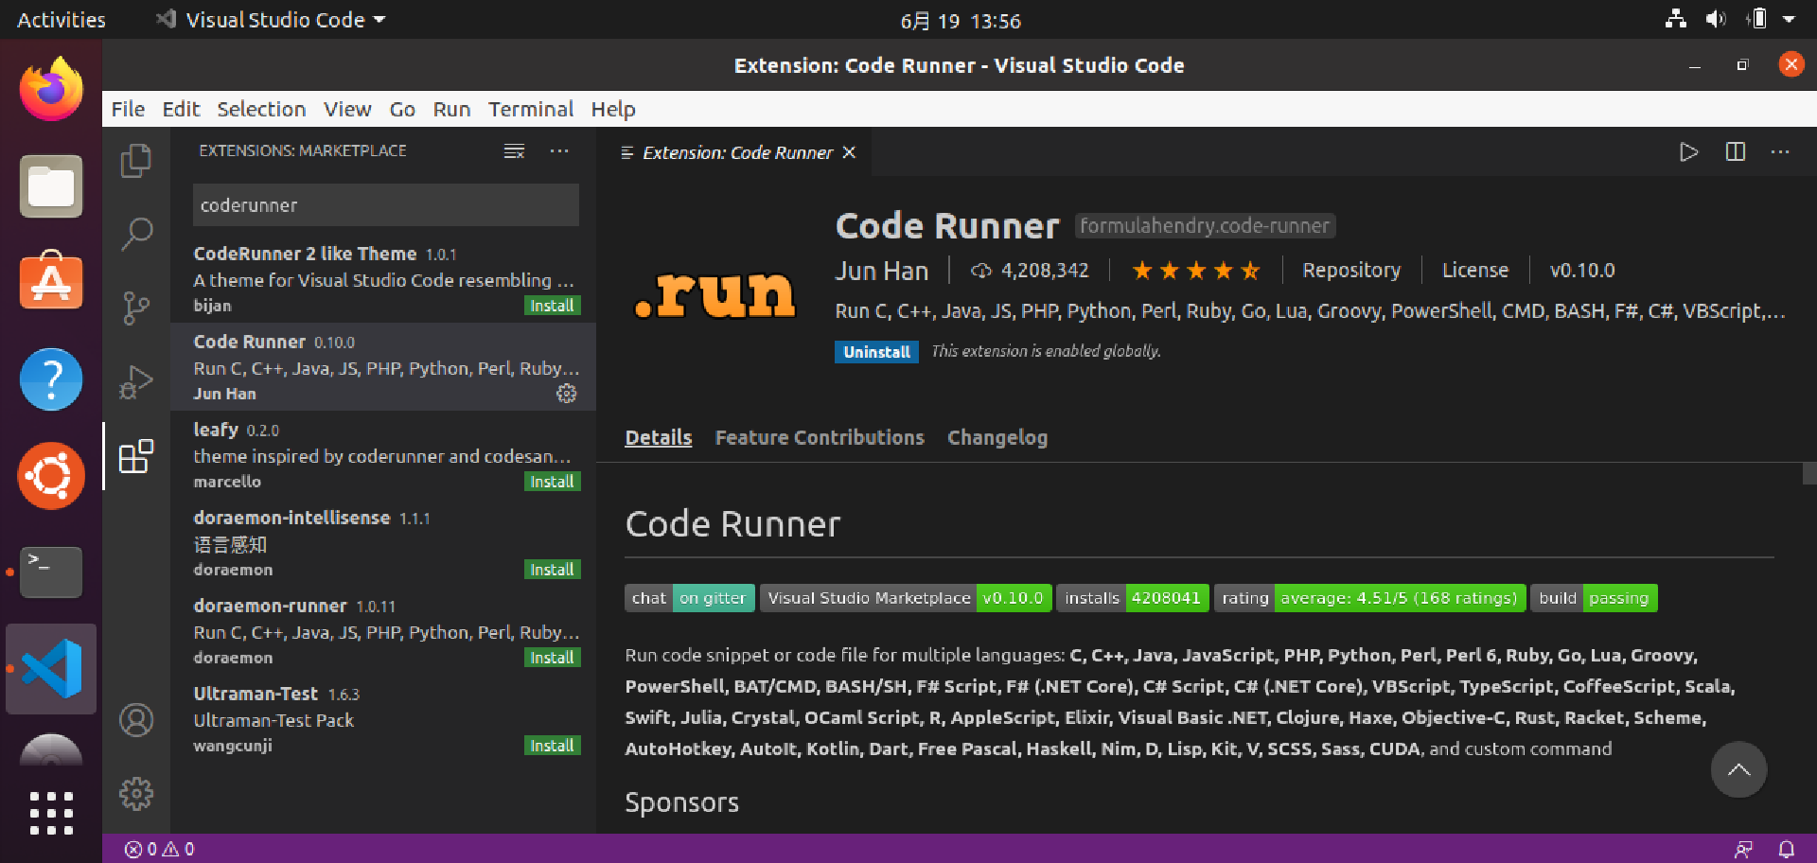Image resolution: width=1817 pixels, height=863 pixels.
Task: Uninstall the Code Runner extension
Action: coord(876,352)
